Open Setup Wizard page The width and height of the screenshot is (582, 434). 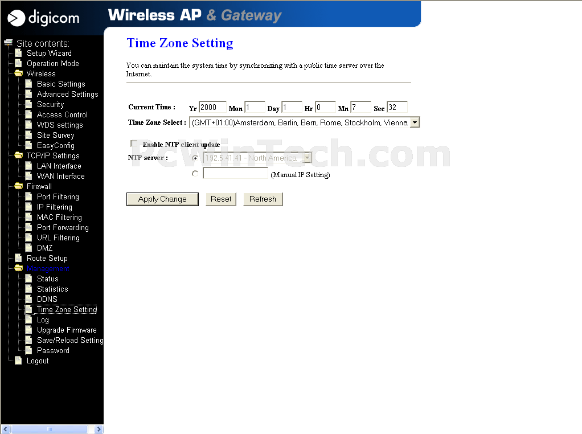tap(49, 53)
